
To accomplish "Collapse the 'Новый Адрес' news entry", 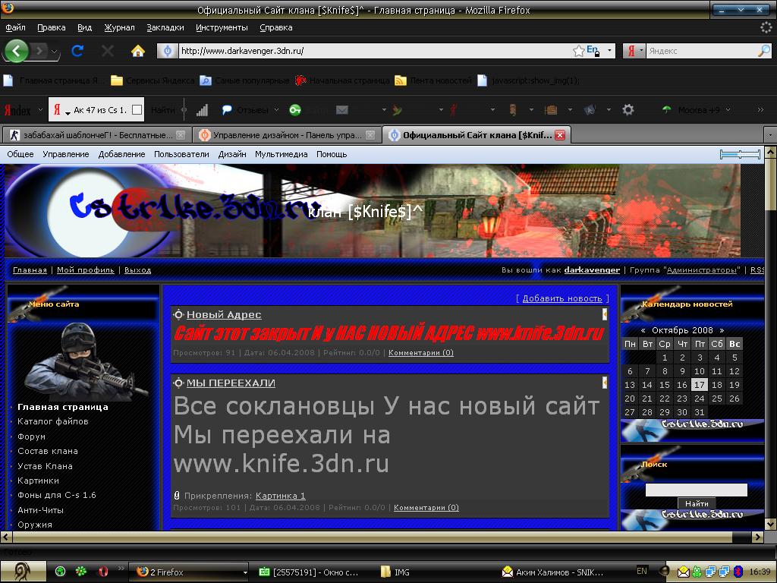I will (x=605, y=314).
